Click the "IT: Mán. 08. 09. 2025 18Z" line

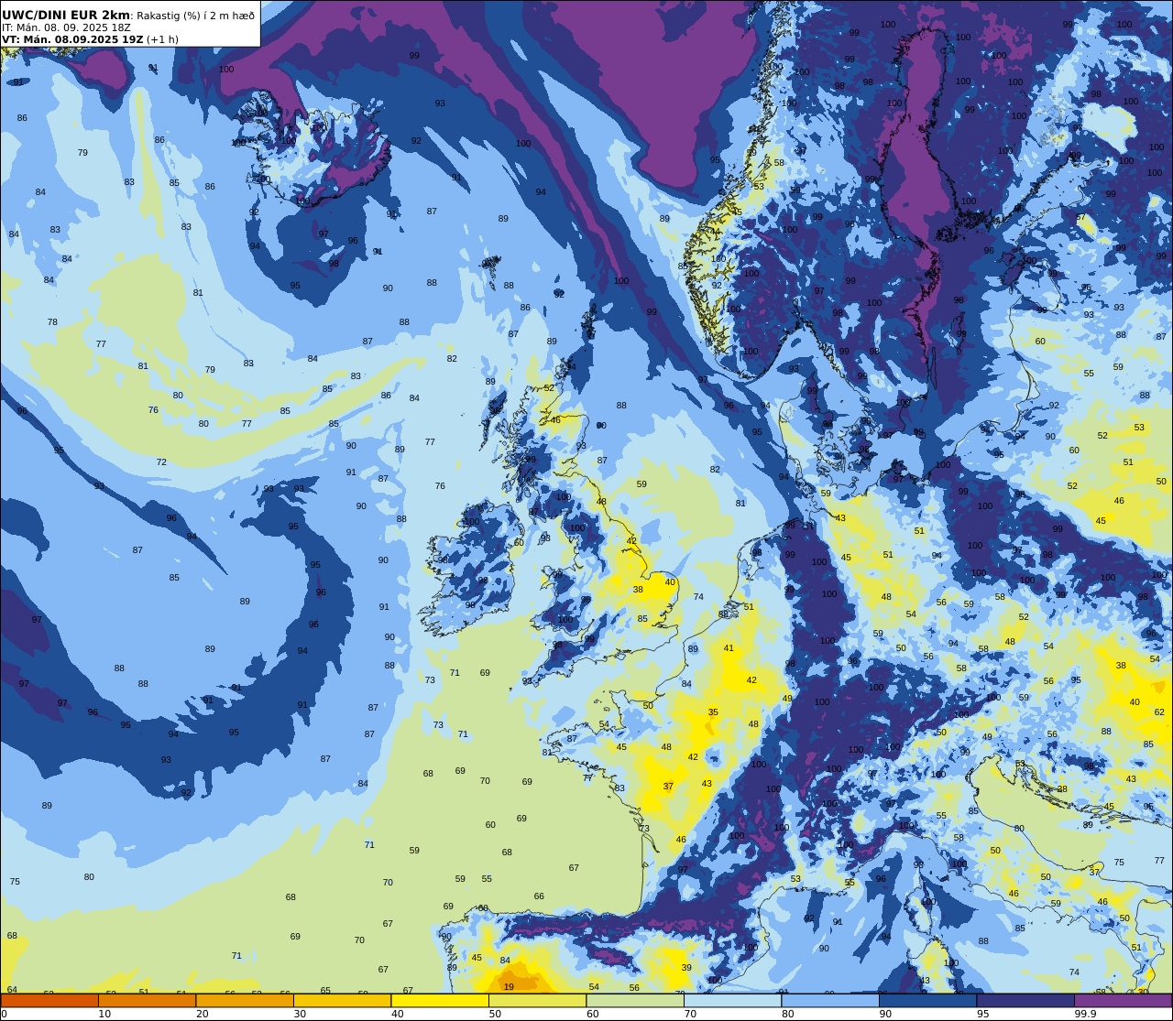pyautogui.click(x=66, y=27)
